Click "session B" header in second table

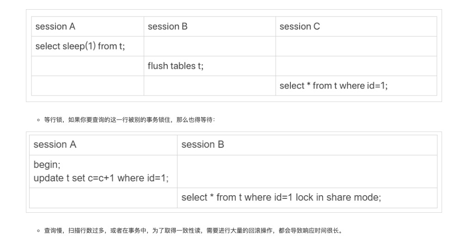(x=307, y=145)
